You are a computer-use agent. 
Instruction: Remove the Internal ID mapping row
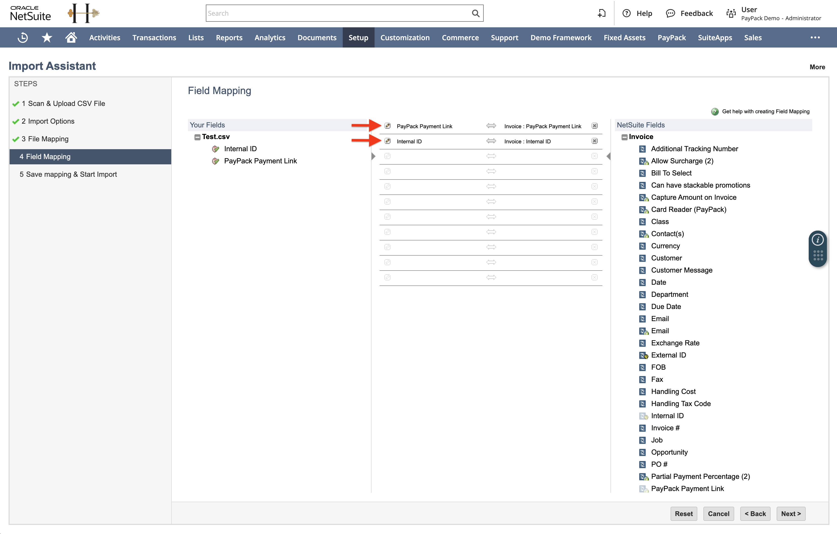(594, 141)
